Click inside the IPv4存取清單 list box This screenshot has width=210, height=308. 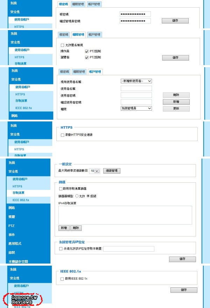tap(125, 215)
